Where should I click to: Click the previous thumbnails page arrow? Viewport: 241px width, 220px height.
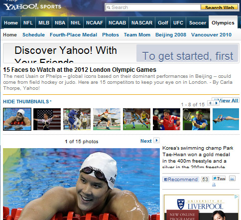click(210, 103)
